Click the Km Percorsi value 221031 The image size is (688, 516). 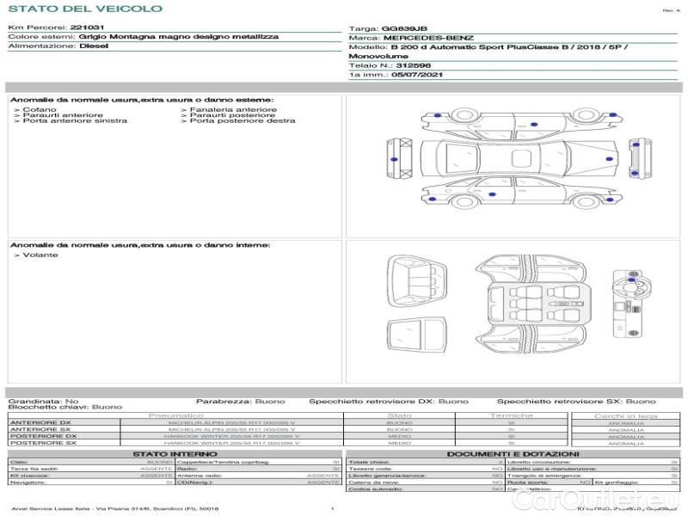click(87, 28)
